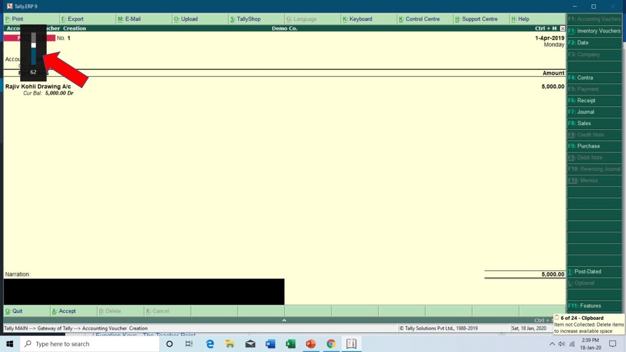
Task: Open H: Support Centre
Action: 481,19
